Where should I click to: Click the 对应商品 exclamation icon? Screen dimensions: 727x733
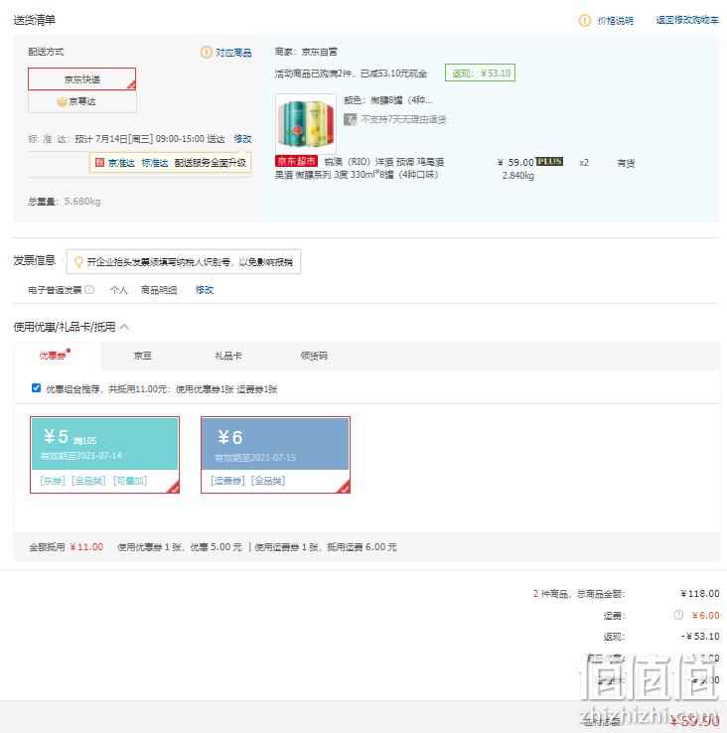pyautogui.click(x=206, y=52)
